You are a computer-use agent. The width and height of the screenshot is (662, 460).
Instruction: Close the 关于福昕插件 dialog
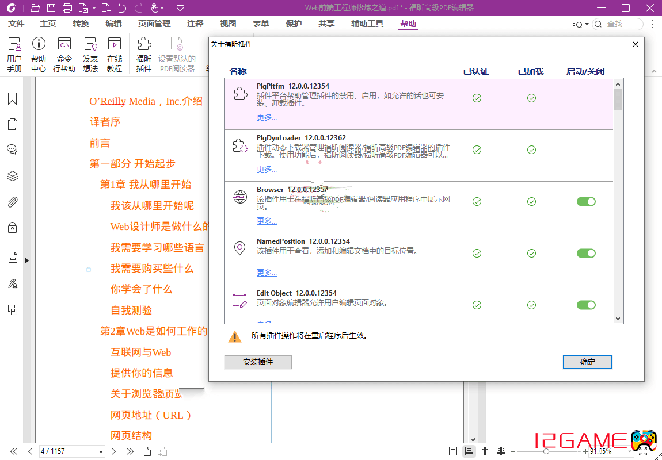(635, 44)
